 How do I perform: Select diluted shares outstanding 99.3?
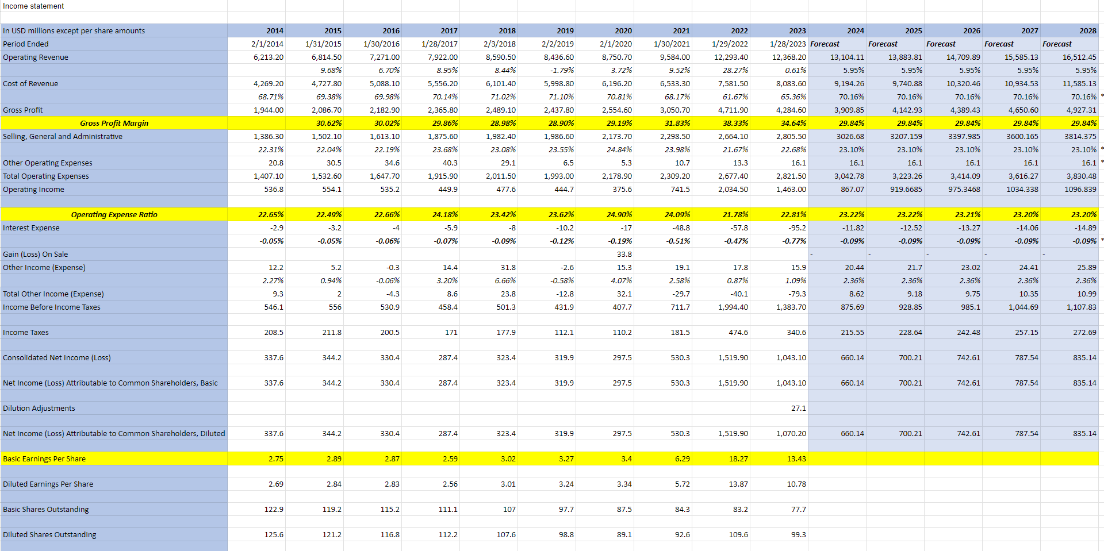(779, 535)
